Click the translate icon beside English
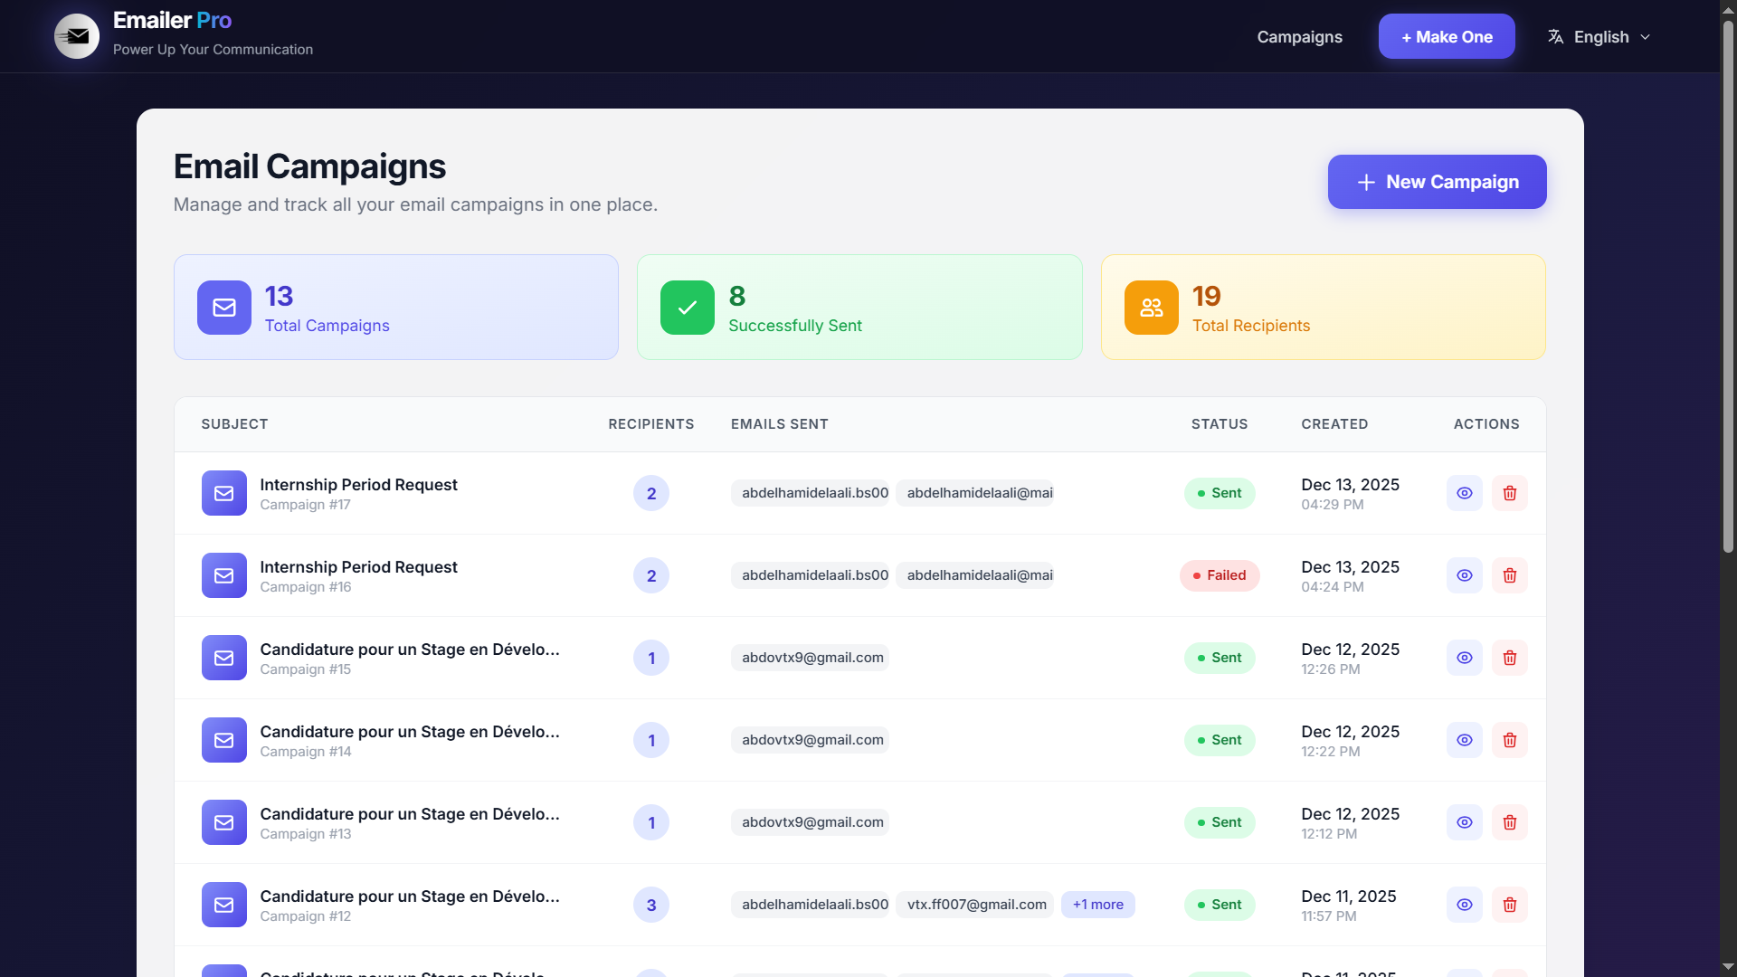 point(1555,37)
